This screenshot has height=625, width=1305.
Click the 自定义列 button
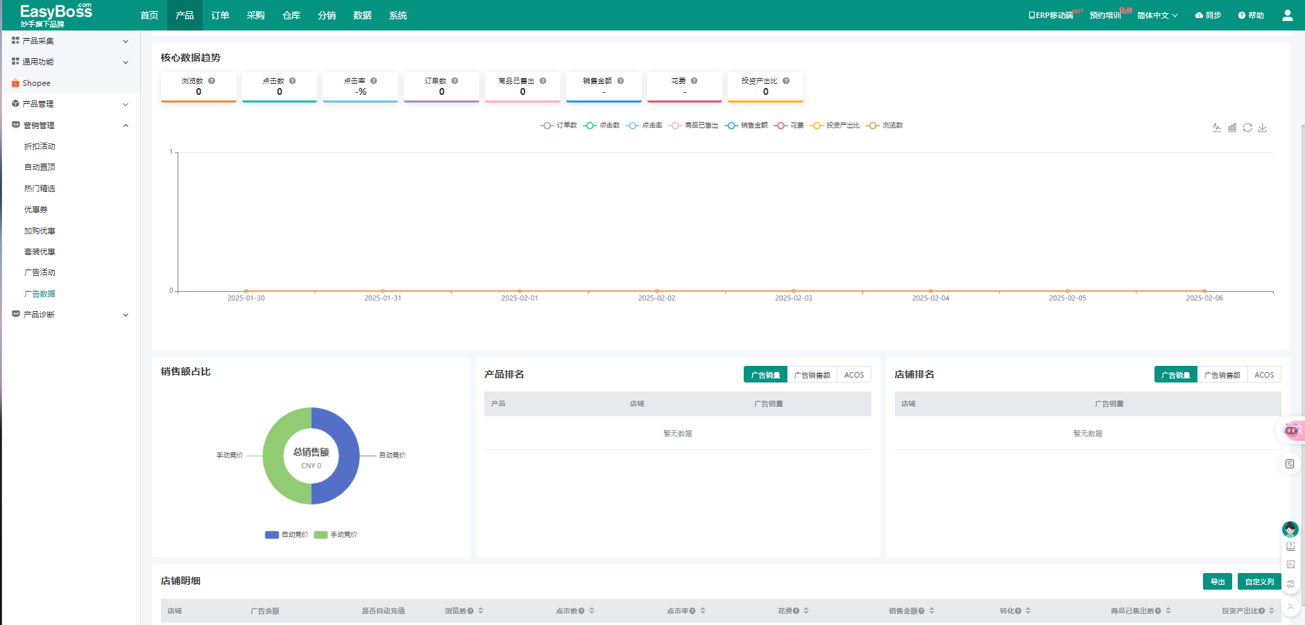(x=1259, y=581)
